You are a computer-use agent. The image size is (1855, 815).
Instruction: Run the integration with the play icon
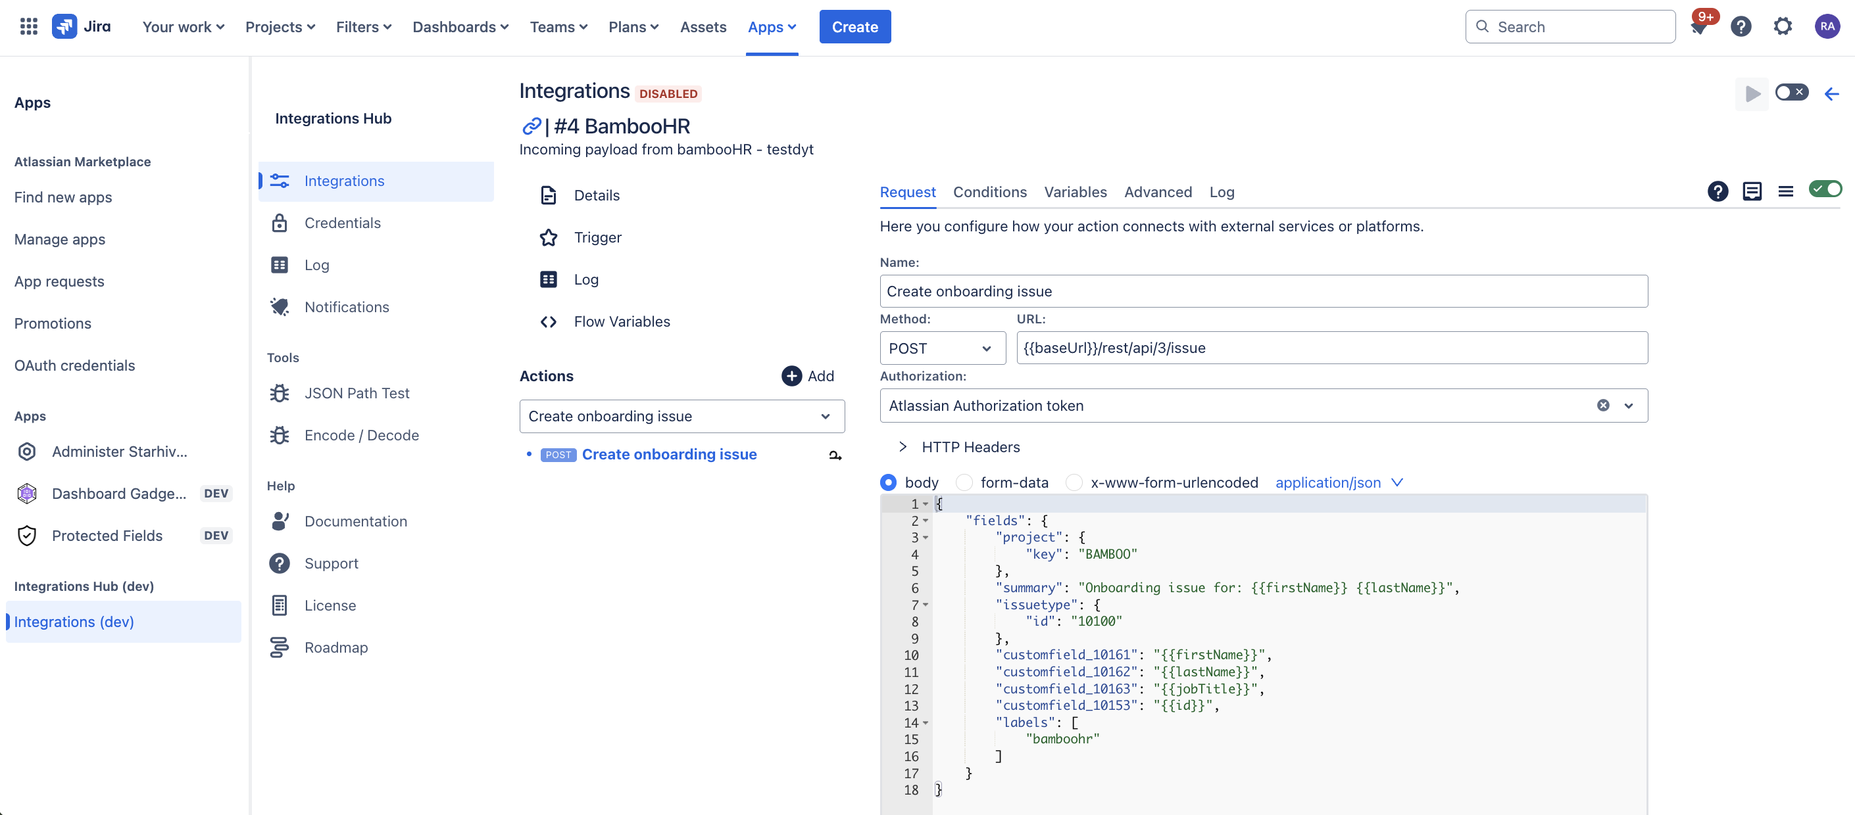click(x=1753, y=93)
